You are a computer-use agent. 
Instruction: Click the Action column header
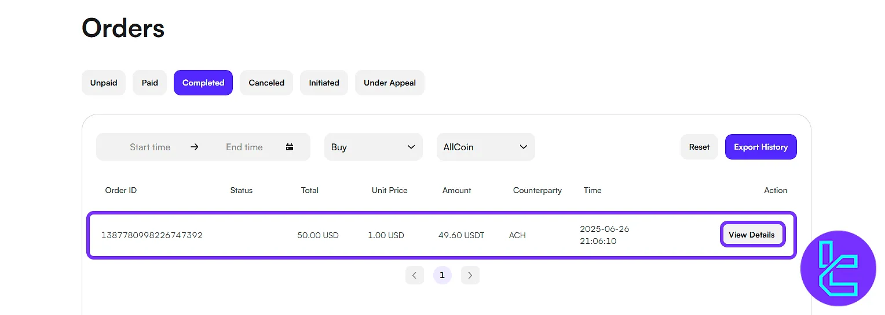point(776,190)
